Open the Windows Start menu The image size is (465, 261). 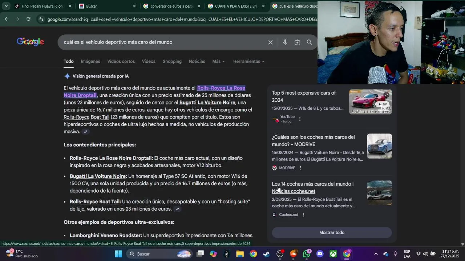pos(118,254)
